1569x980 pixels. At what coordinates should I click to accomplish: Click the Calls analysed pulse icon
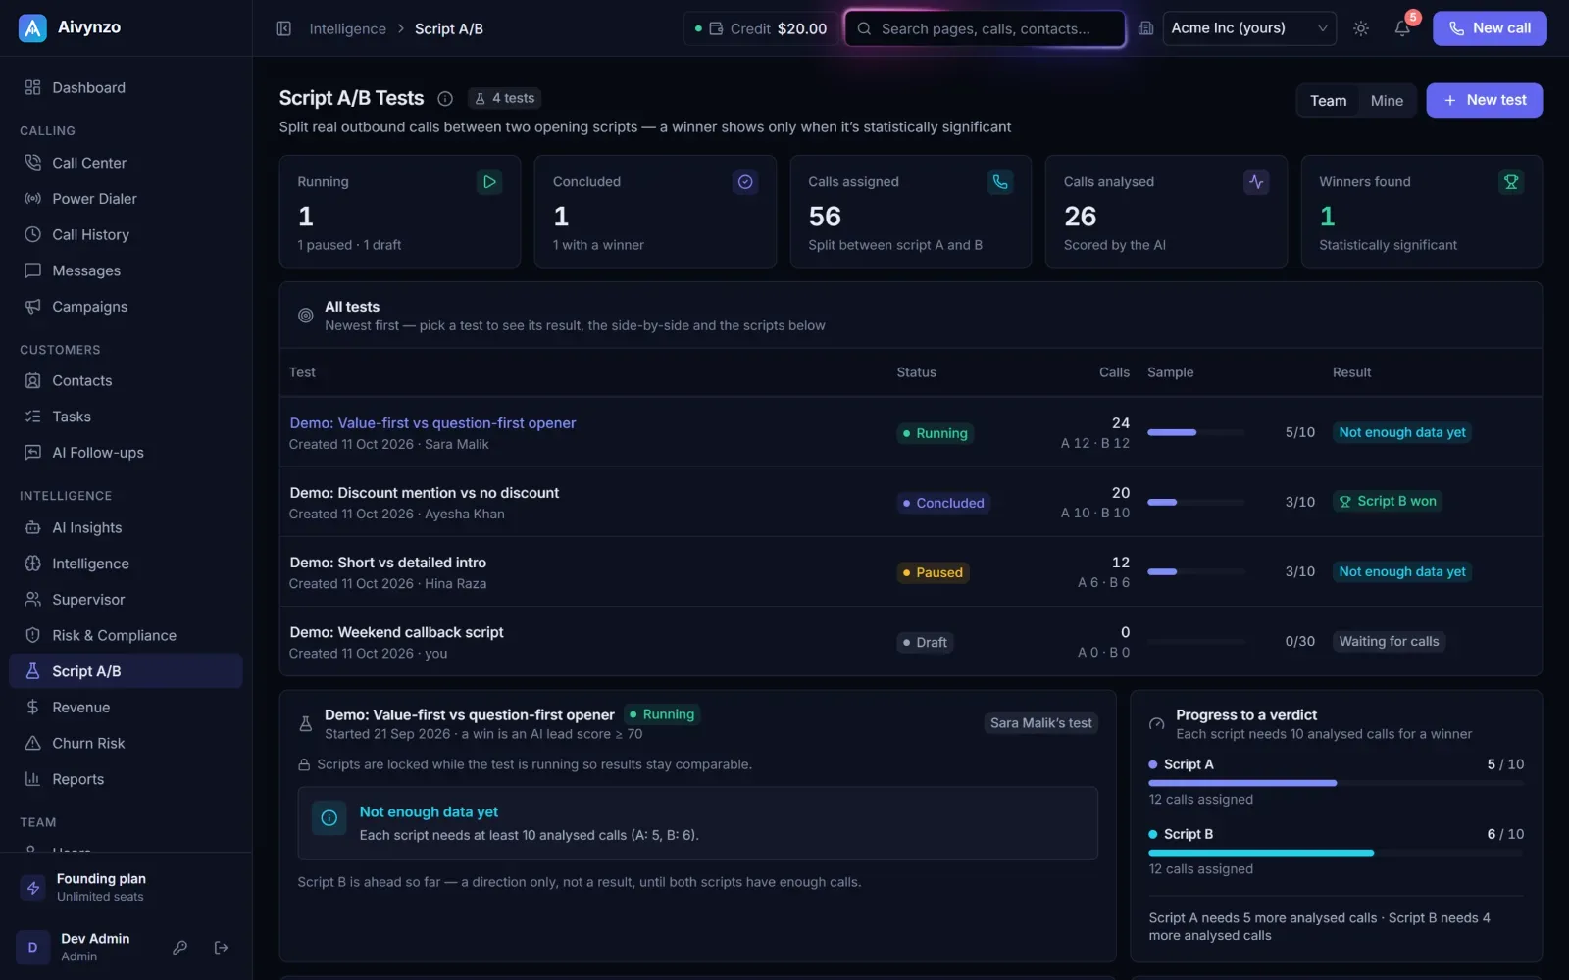pyautogui.click(x=1256, y=181)
